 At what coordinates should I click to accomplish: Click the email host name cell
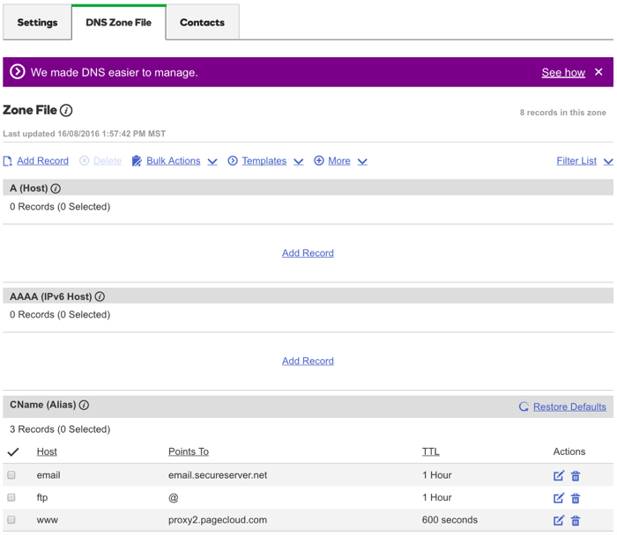pyautogui.click(x=48, y=475)
